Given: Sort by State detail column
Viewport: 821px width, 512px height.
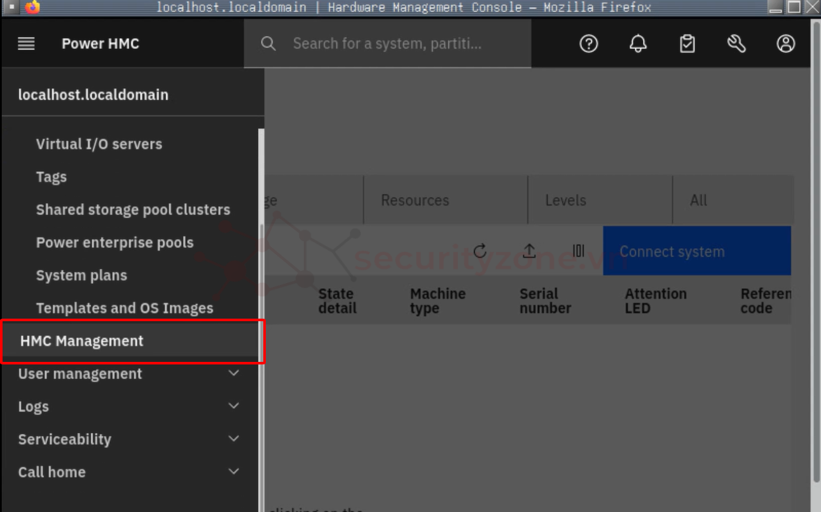Looking at the screenshot, I should click(337, 301).
